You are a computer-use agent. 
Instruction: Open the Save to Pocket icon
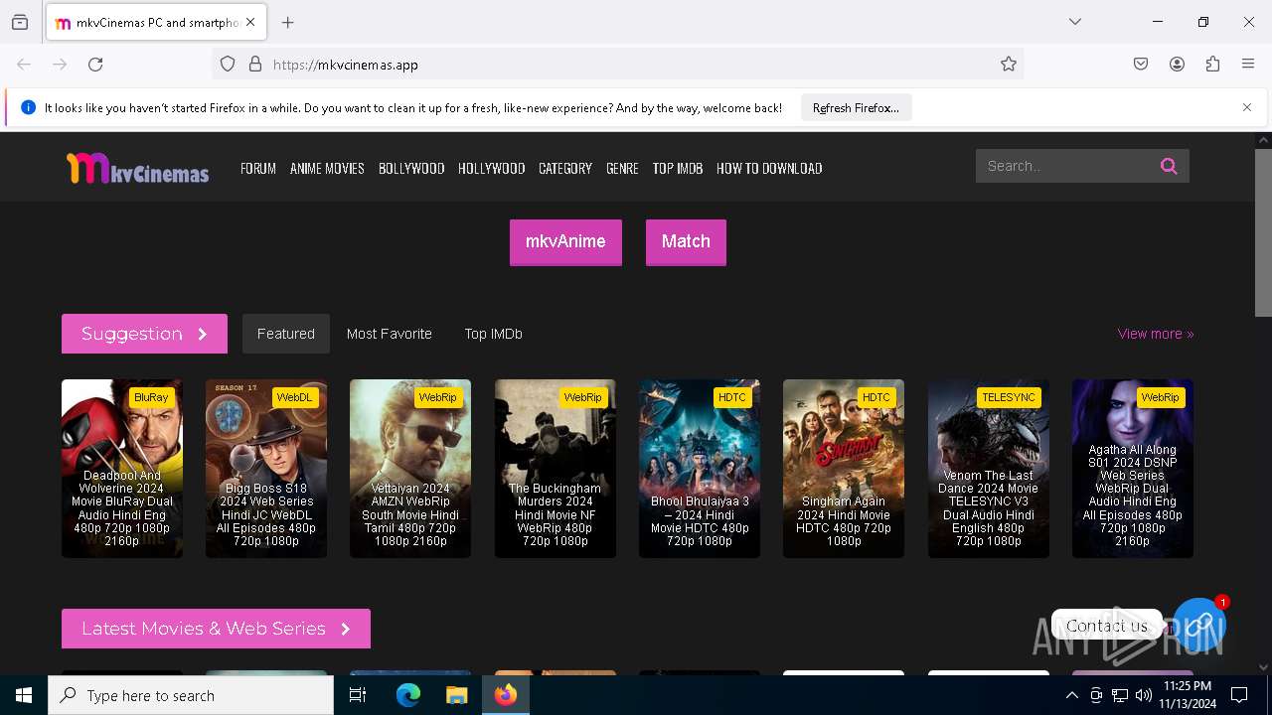(1141, 65)
